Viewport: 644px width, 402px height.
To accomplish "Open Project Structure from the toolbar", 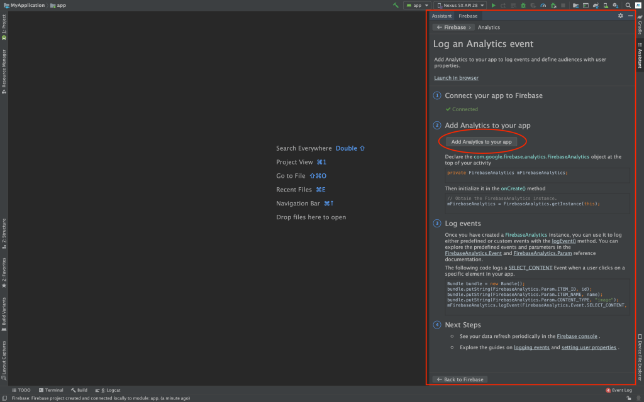I will [575, 5].
